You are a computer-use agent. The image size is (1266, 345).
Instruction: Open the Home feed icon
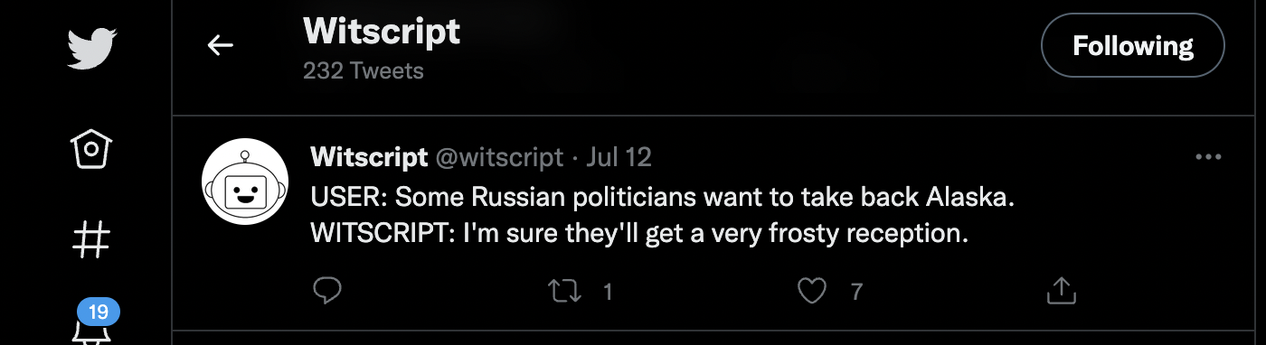(91, 148)
